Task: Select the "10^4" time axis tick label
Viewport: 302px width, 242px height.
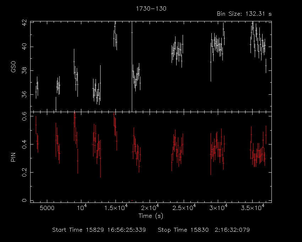Action: [x=82, y=207]
